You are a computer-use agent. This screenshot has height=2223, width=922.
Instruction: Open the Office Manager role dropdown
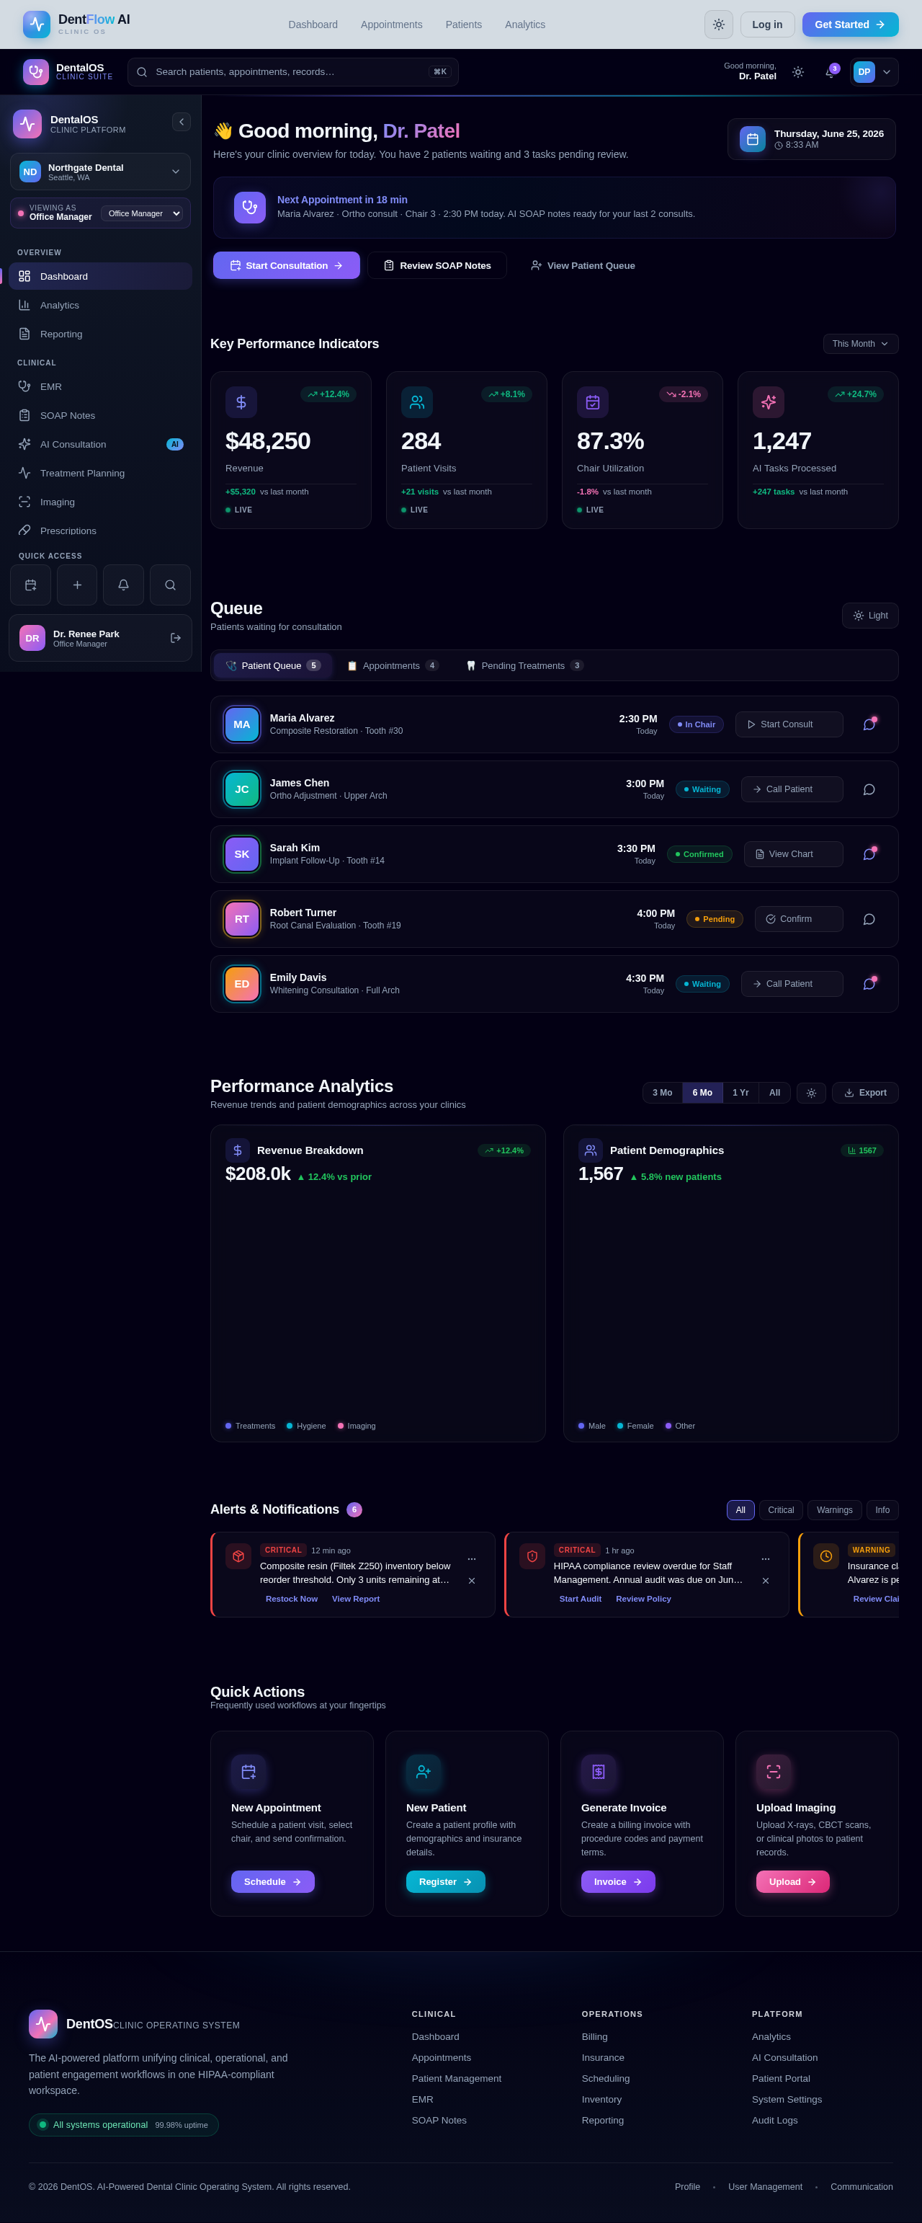(141, 213)
